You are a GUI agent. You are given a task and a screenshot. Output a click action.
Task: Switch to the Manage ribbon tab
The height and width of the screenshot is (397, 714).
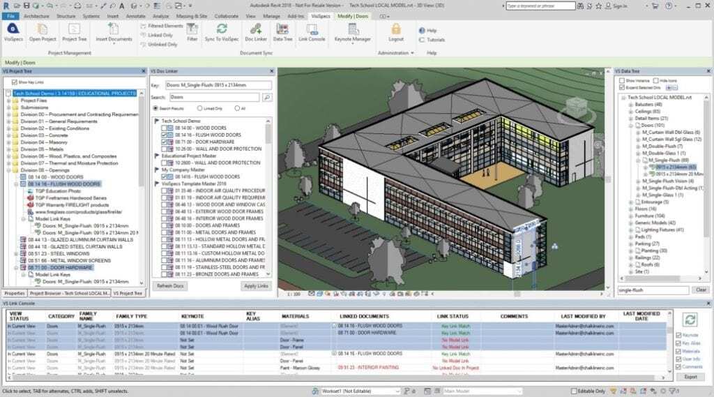(271, 16)
